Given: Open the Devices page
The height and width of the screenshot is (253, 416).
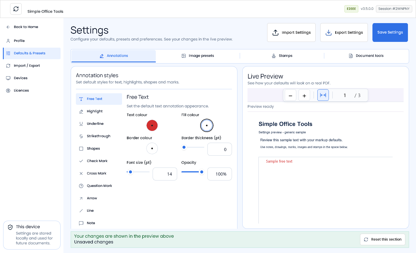Looking at the screenshot, I should tap(32, 78).
